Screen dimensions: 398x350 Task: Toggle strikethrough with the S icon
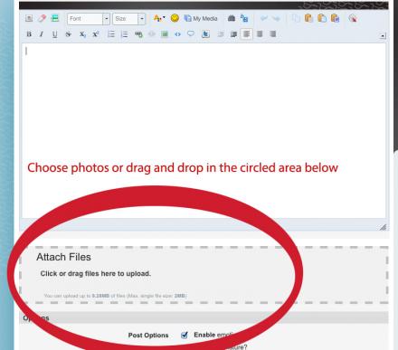point(69,34)
